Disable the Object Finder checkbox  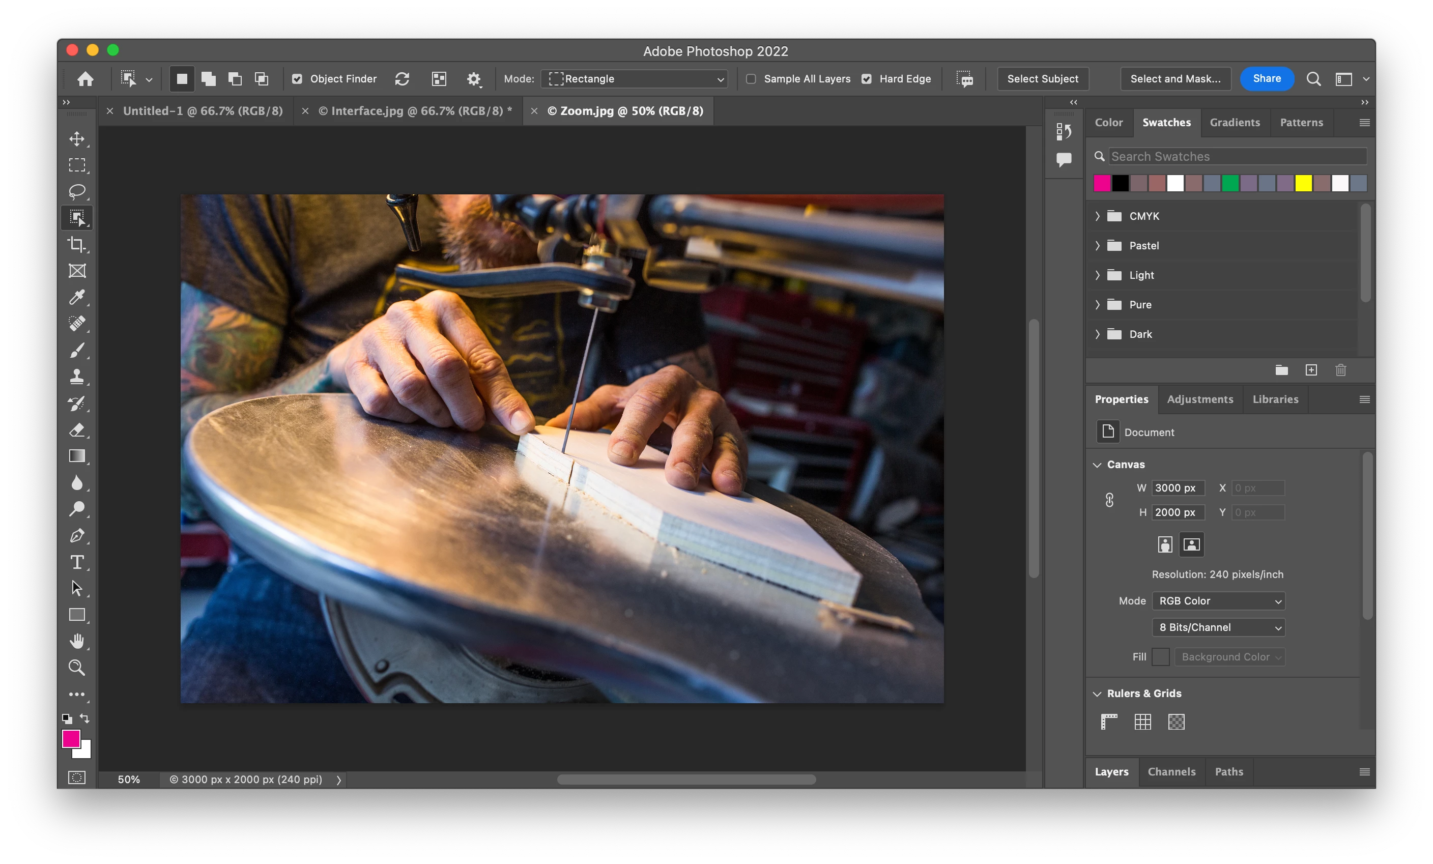tap(297, 79)
